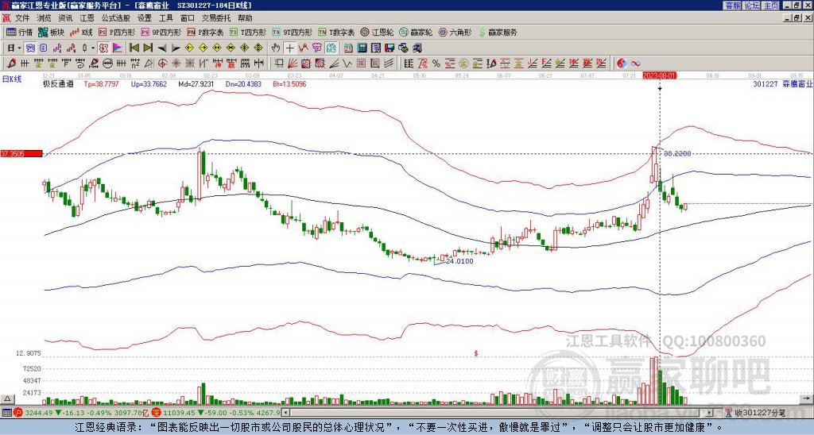Open the 交易委托 menu
Image resolution: width=814 pixels, height=435 pixels.
point(216,18)
